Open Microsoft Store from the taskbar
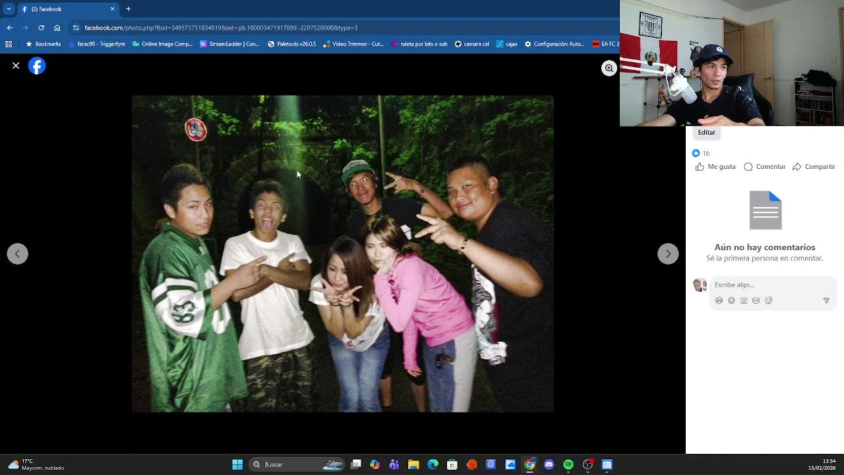844x475 pixels. tap(452, 464)
